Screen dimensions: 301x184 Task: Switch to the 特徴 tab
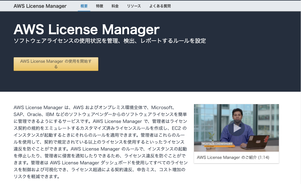pyautogui.click(x=100, y=6)
